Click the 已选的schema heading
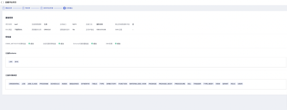Viewport: 287px width, 110px height. (11, 53)
